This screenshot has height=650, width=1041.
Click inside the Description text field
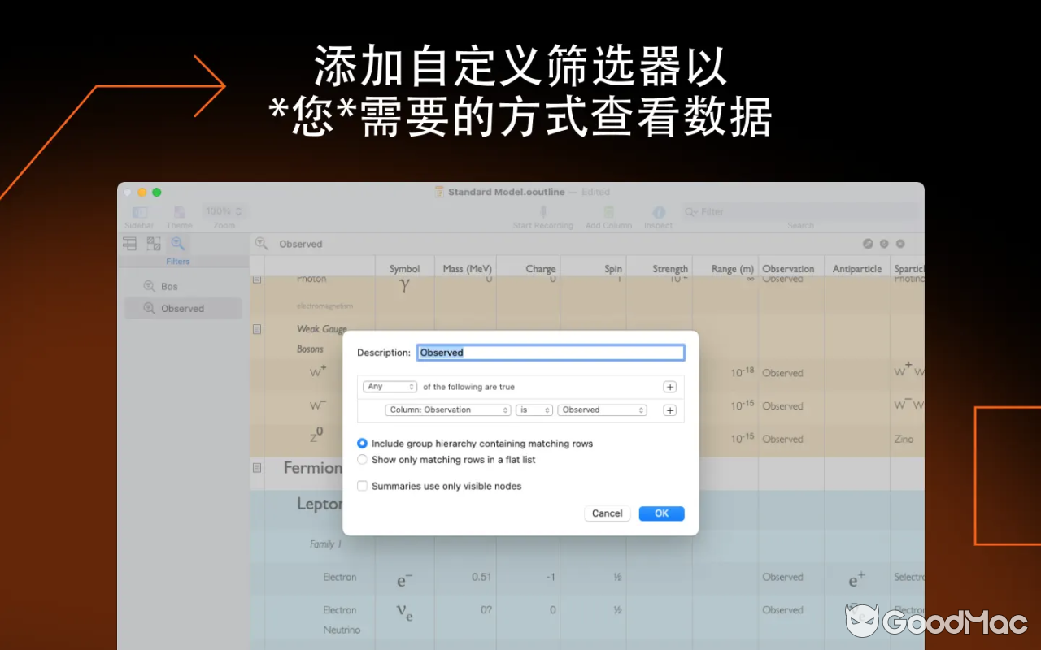tap(551, 352)
